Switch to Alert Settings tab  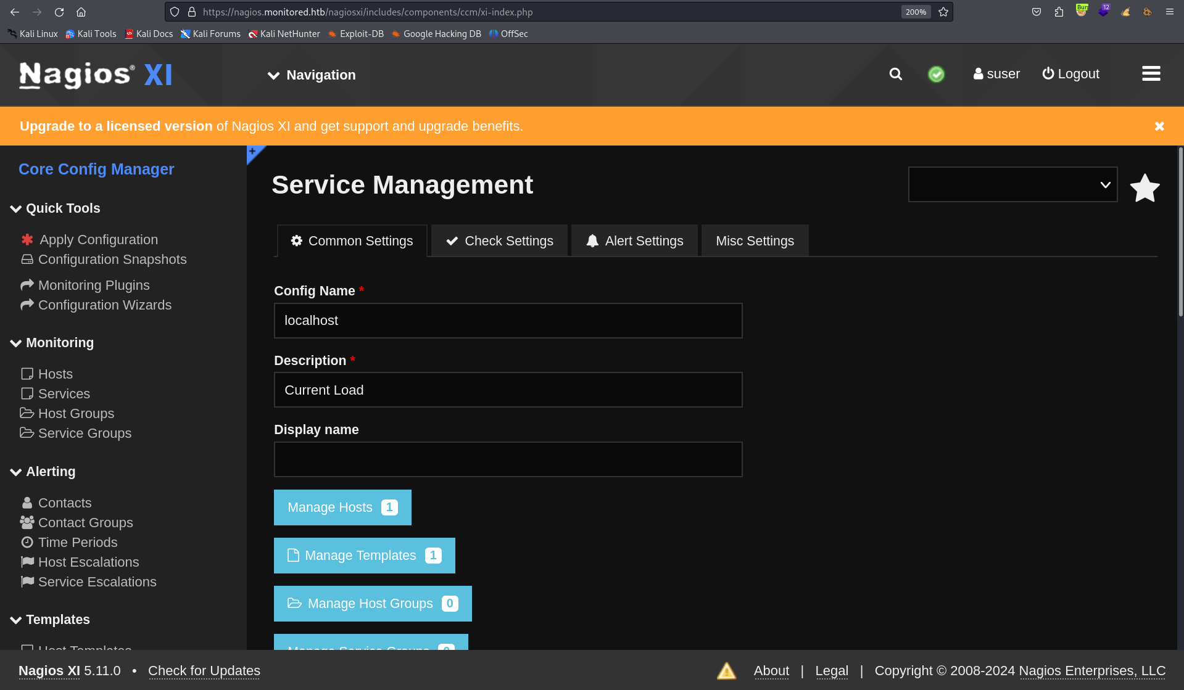635,241
